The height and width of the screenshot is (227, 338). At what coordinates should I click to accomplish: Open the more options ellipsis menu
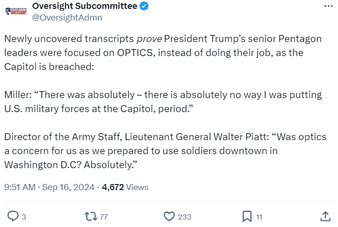329,6
